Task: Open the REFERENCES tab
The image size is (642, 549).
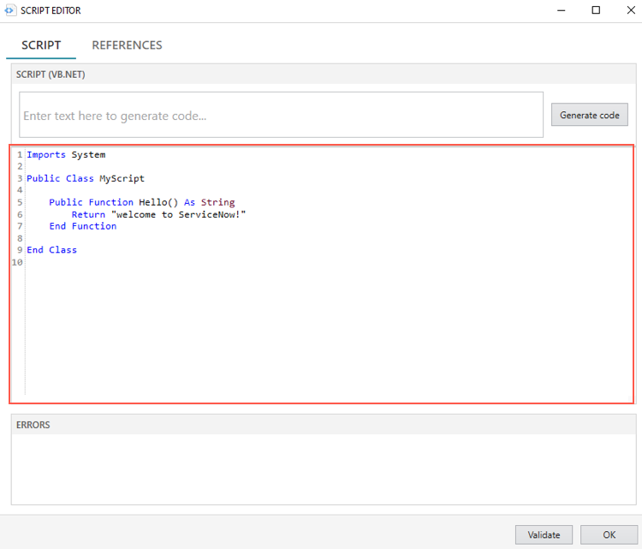Action: pyautogui.click(x=127, y=45)
